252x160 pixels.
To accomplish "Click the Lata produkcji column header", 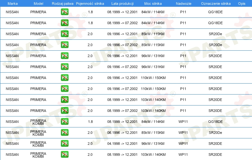I will click(x=122, y=3).
